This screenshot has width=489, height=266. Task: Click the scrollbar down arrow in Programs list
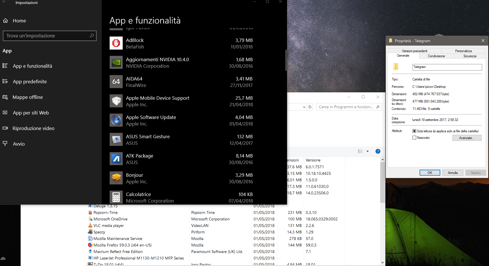(382, 263)
